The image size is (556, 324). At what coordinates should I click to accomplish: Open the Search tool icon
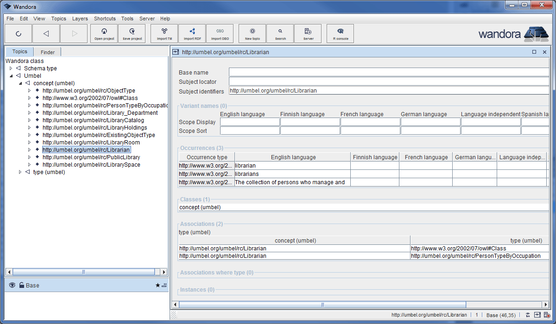click(x=280, y=33)
